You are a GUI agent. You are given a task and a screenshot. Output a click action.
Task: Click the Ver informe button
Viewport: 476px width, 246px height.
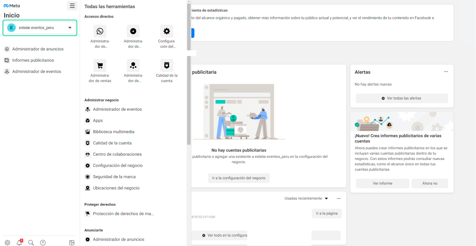382,184
